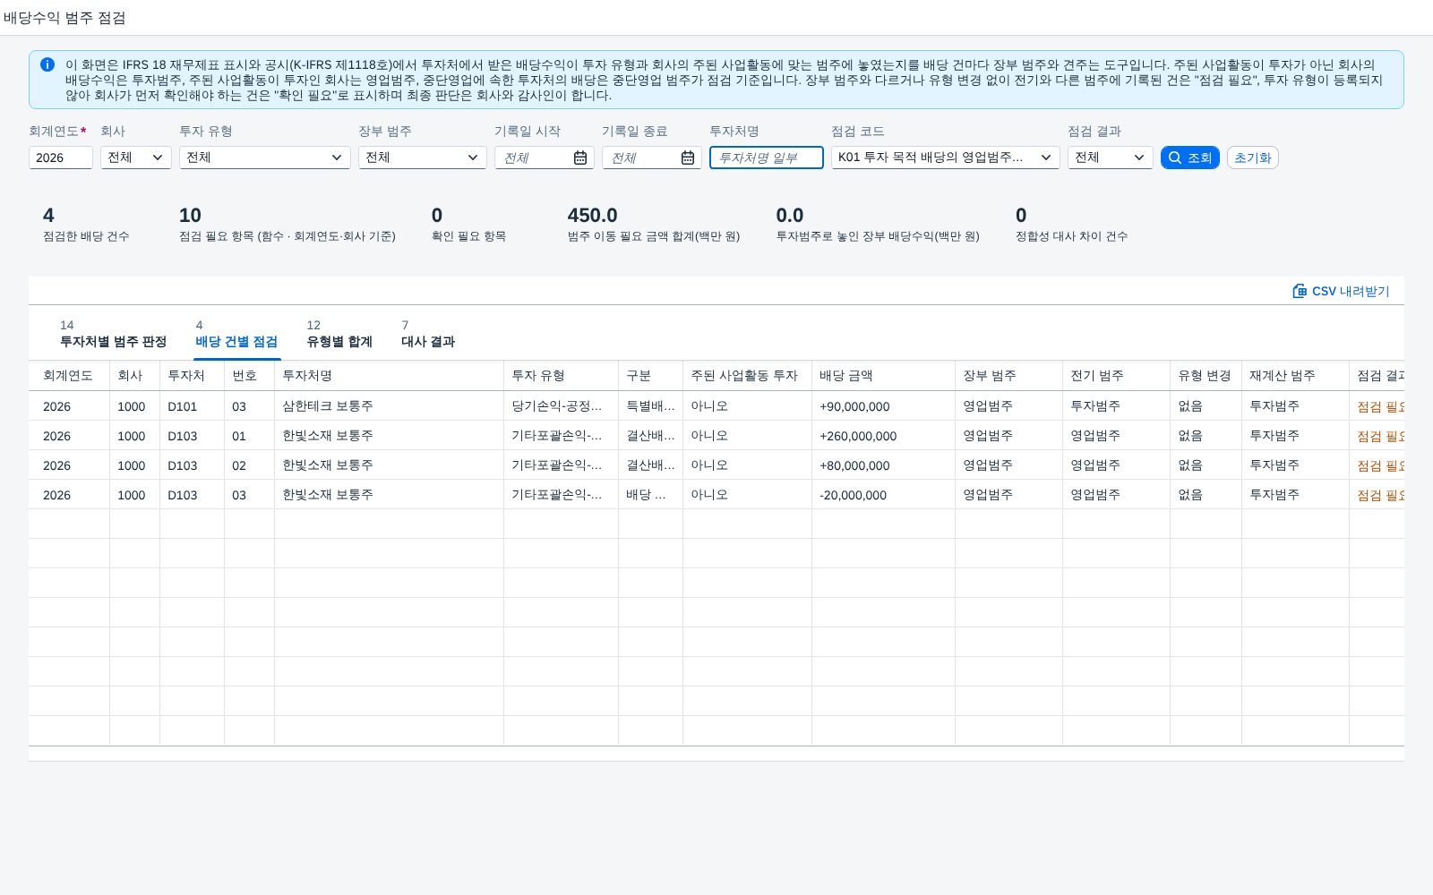Click the 재계산 범주 column header

pyautogui.click(x=1295, y=376)
